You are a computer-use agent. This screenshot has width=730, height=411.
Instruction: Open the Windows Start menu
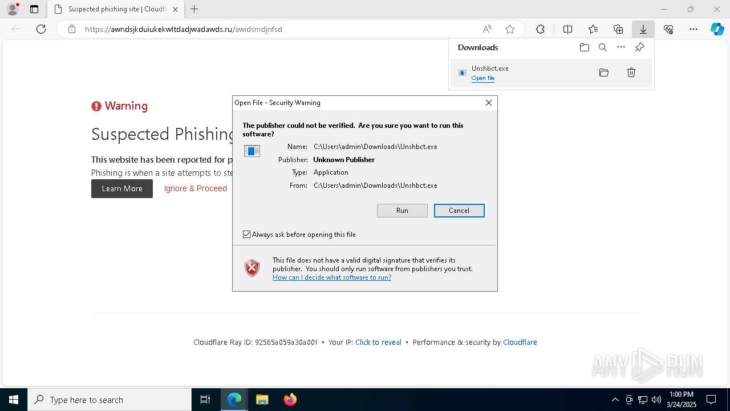tap(14, 400)
